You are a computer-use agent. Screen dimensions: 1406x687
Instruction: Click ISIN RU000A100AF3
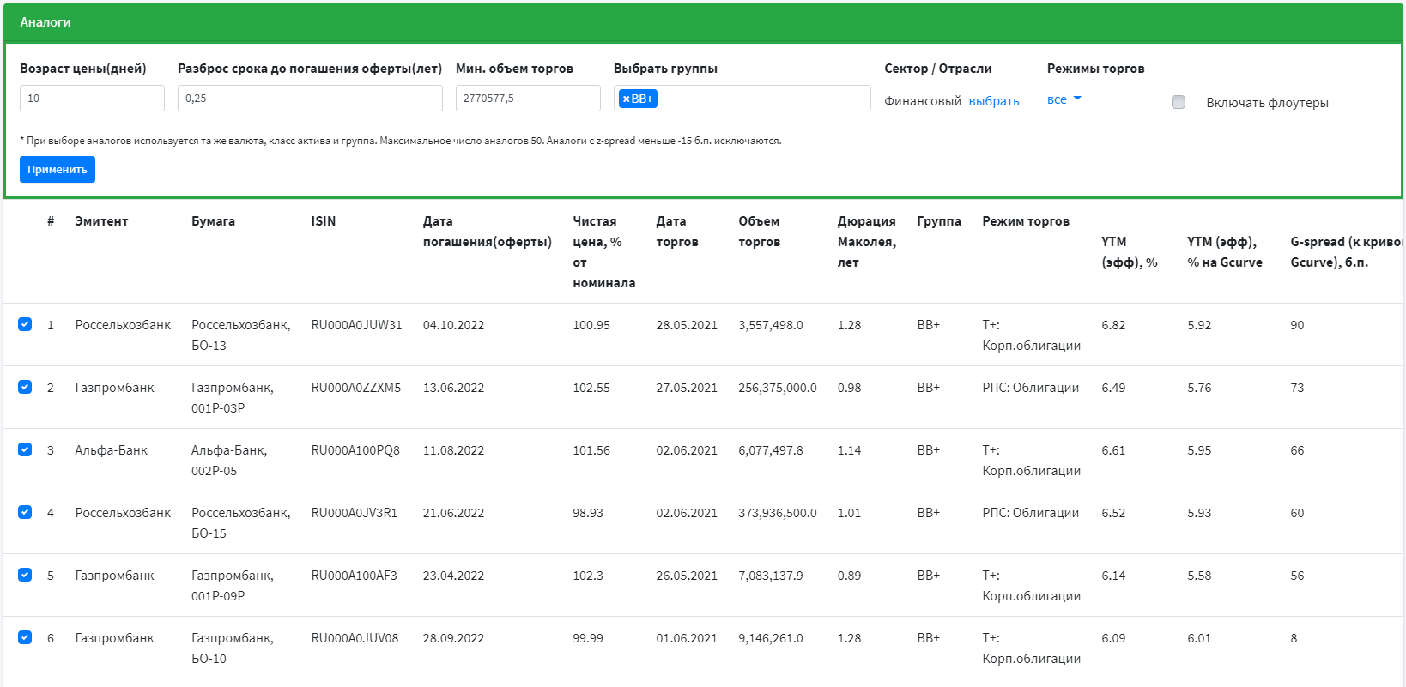pyautogui.click(x=355, y=576)
